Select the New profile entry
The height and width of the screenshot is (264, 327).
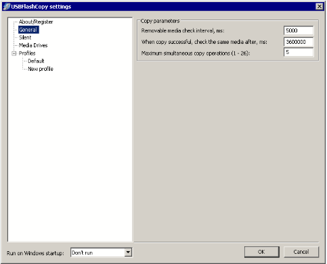(41, 69)
